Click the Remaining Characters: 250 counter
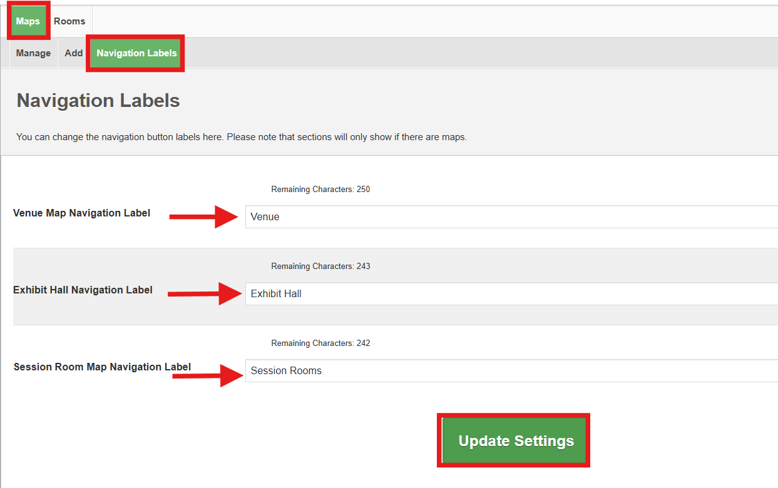 coord(320,190)
